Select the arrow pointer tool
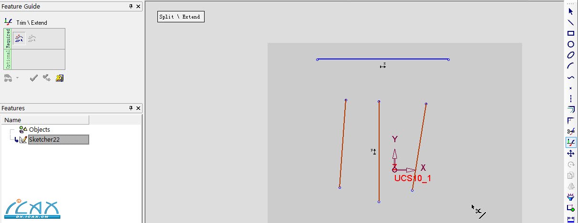The width and height of the screenshot is (578, 223). pos(570,11)
